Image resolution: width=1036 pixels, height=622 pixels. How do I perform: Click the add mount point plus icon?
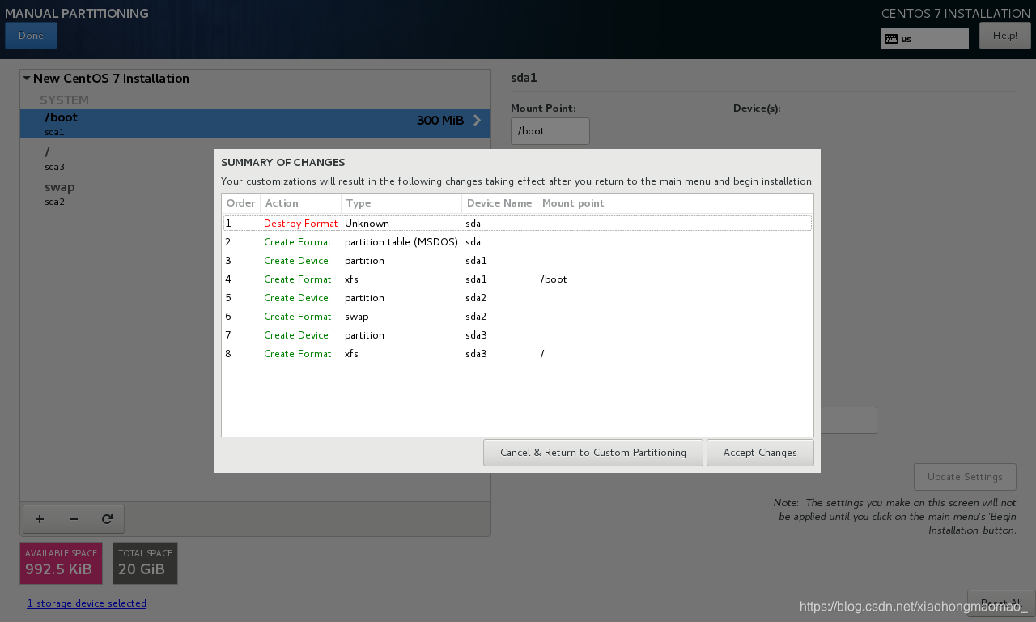point(40,519)
